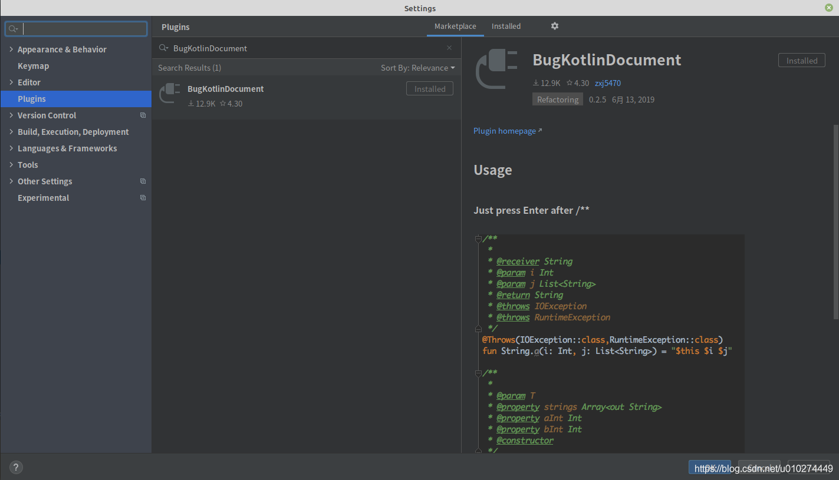Click the Usage heading
839x480 pixels.
(493, 170)
